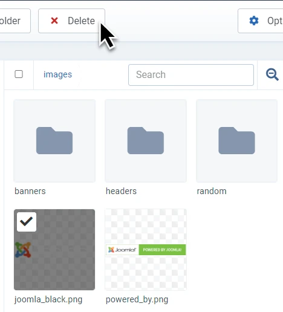Screen dimensions: 283x312
Task: Select the headers folder name label
Action: 121,191
